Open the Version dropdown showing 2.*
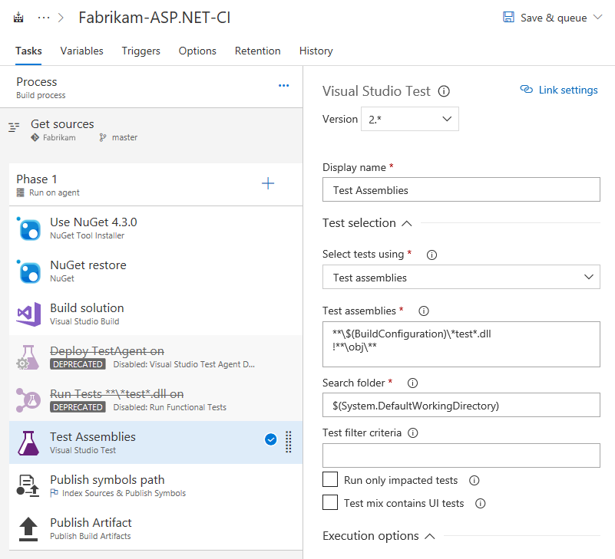 click(409, 119)
